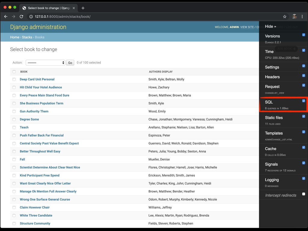Go to Stacks in the breadcrumb
308x231 pixels.
[27, 37]
